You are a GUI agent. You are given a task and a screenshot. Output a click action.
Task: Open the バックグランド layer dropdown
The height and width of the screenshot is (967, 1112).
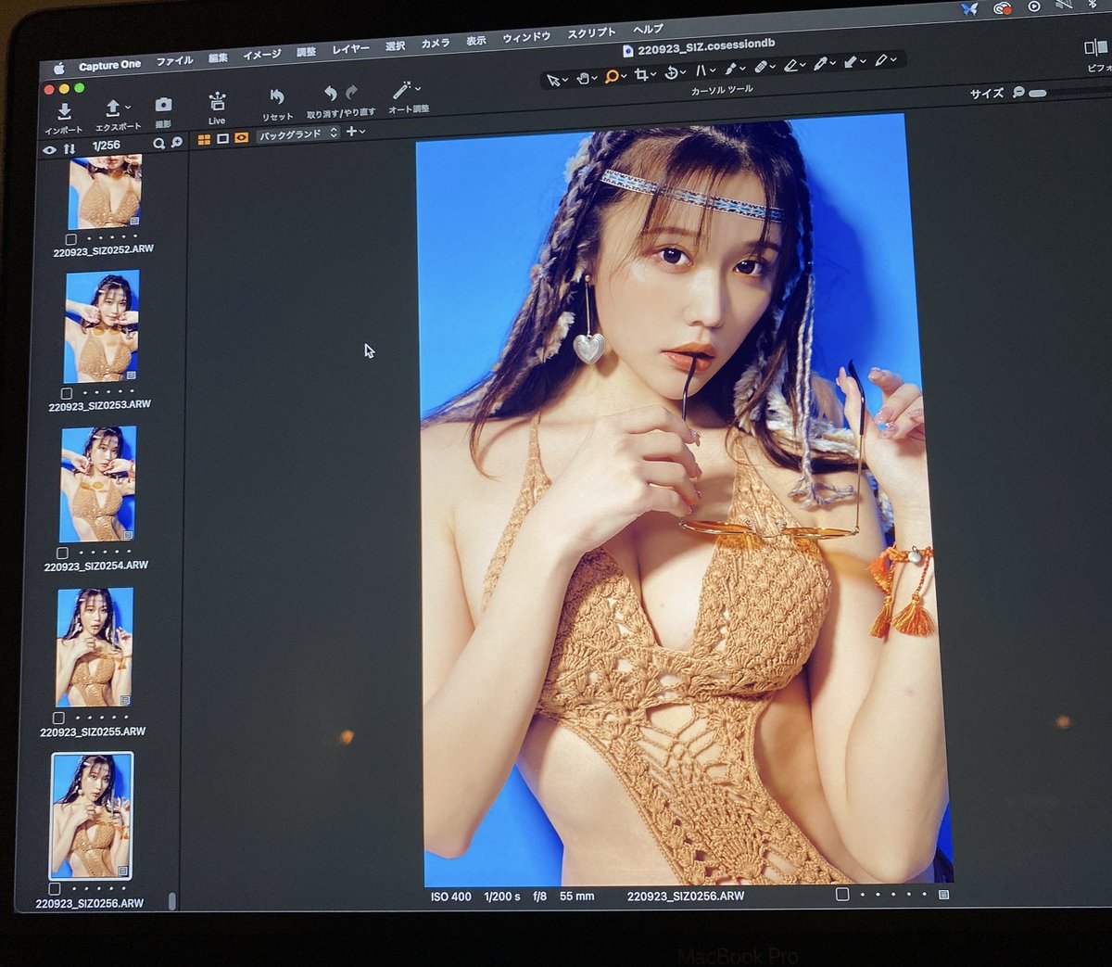297,134
